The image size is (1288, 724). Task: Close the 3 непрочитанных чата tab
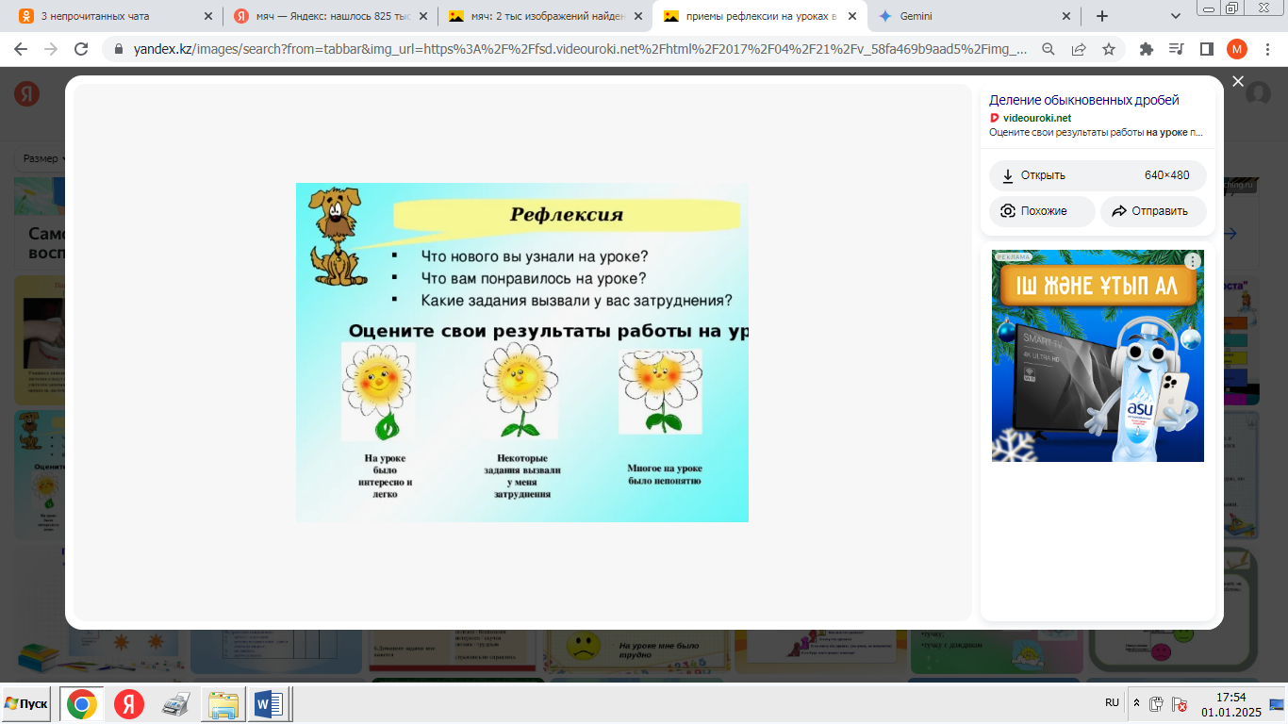[x=207, y=16]
